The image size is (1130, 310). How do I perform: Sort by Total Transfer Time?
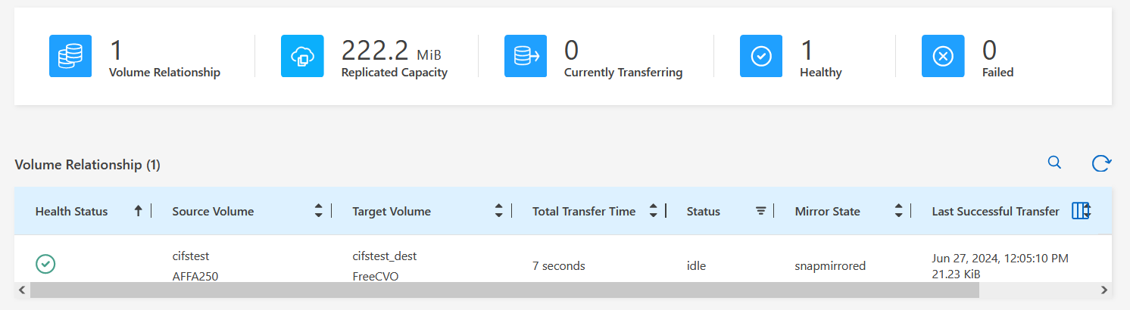coord(653,211)
